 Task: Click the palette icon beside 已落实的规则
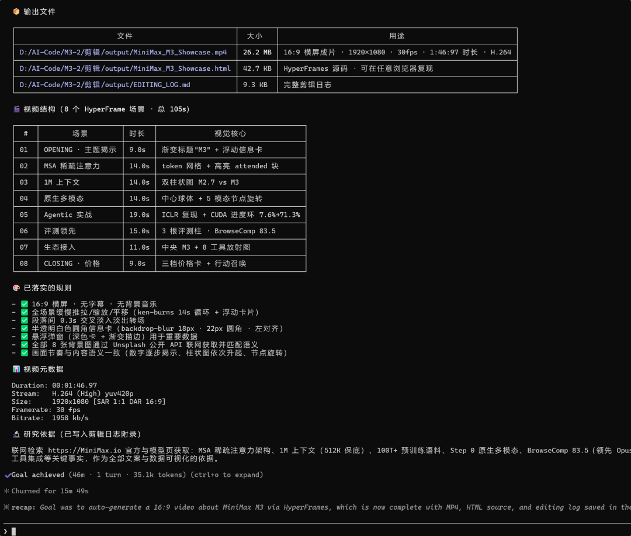16,288
